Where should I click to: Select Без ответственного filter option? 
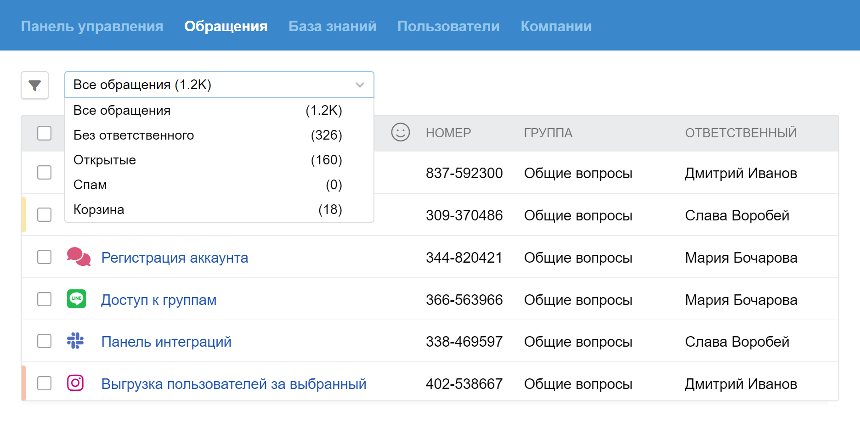(219, 135)
